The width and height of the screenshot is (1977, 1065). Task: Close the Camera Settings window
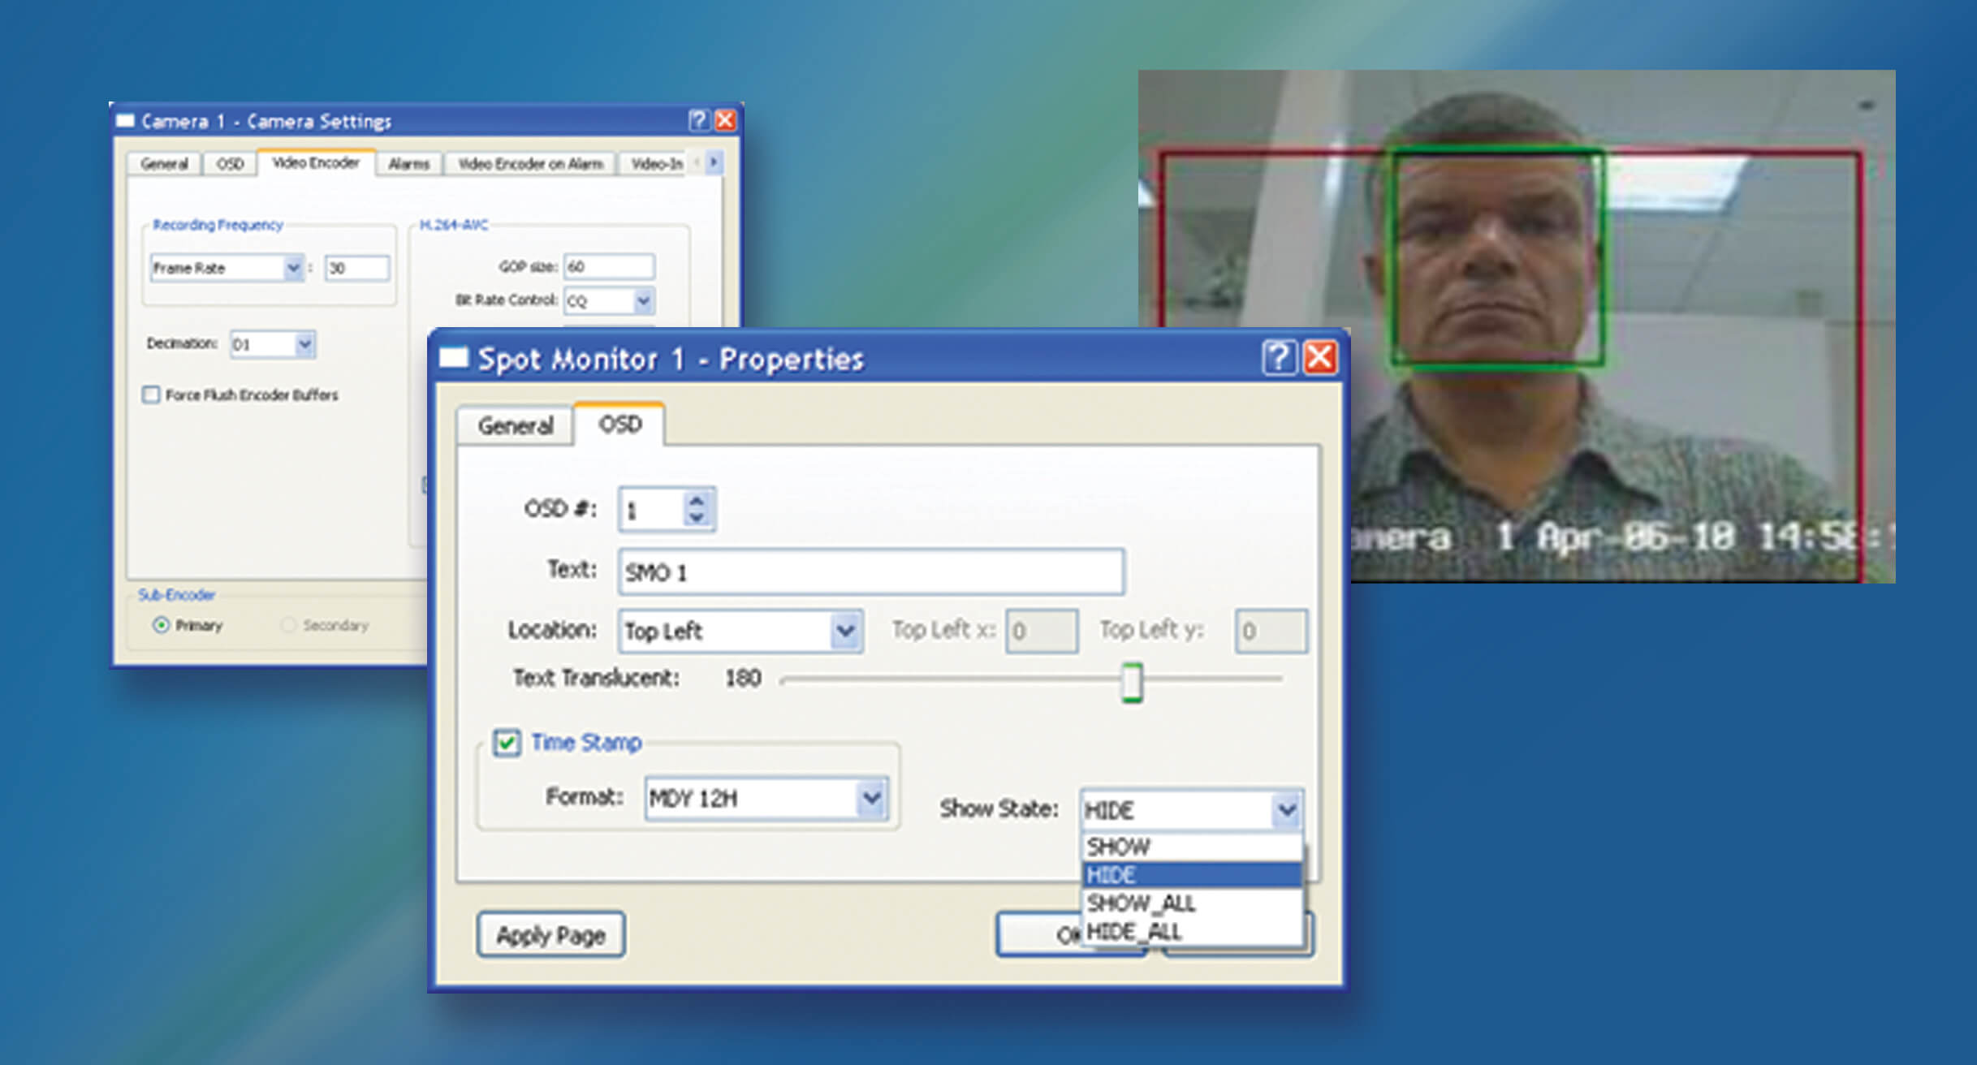click(725, 121)
